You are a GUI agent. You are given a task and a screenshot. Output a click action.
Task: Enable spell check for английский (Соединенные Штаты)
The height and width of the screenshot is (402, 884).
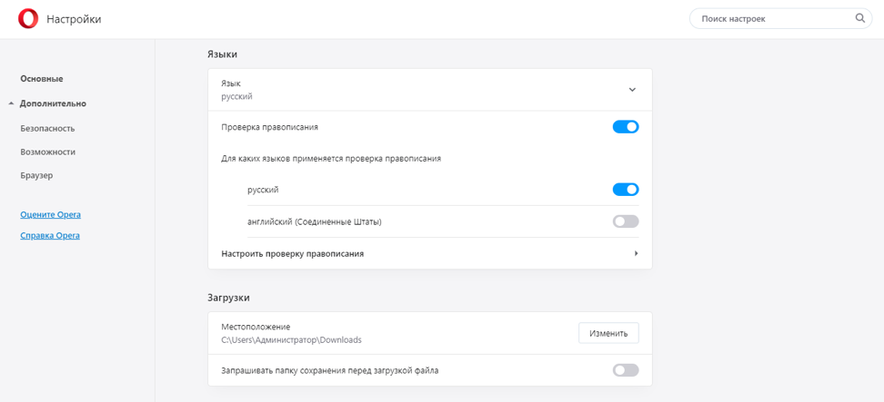click(626, 221)
